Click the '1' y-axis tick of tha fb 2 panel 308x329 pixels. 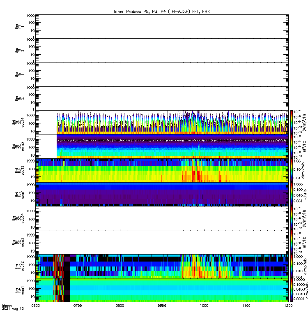[34, 109]
